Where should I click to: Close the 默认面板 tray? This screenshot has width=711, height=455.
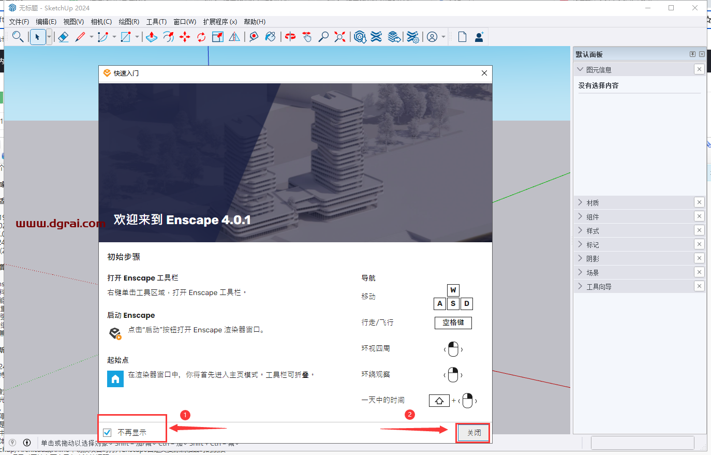tap(702, 54)
